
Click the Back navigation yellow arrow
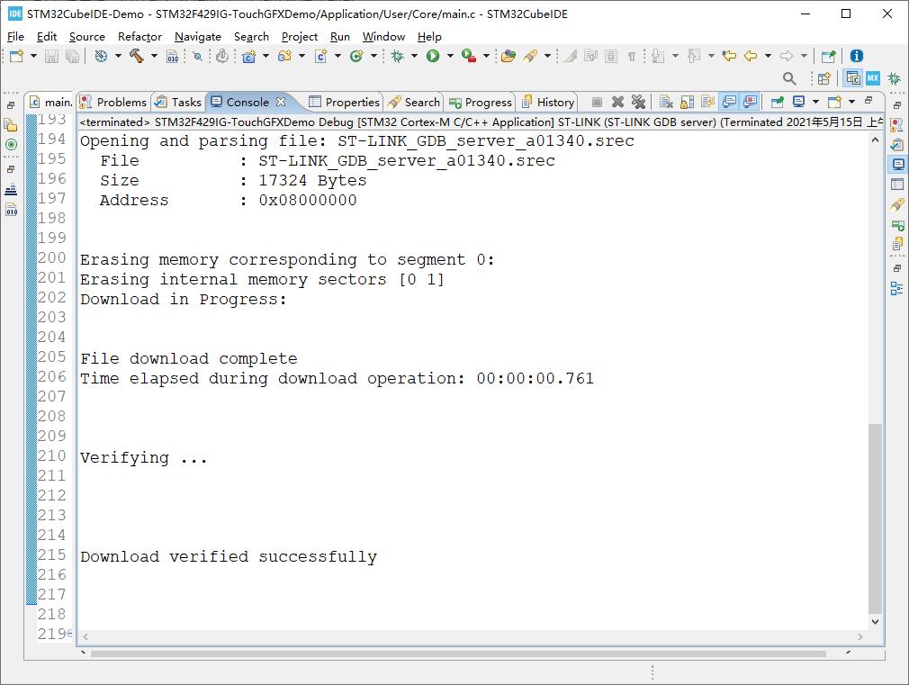751,56
